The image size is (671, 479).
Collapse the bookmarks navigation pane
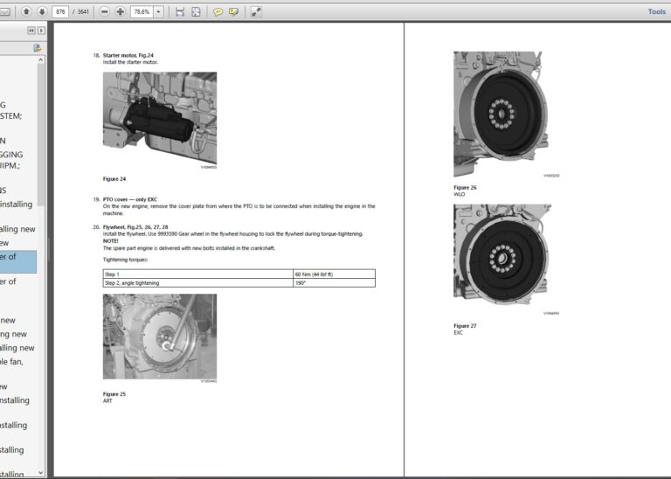point(31,31)
